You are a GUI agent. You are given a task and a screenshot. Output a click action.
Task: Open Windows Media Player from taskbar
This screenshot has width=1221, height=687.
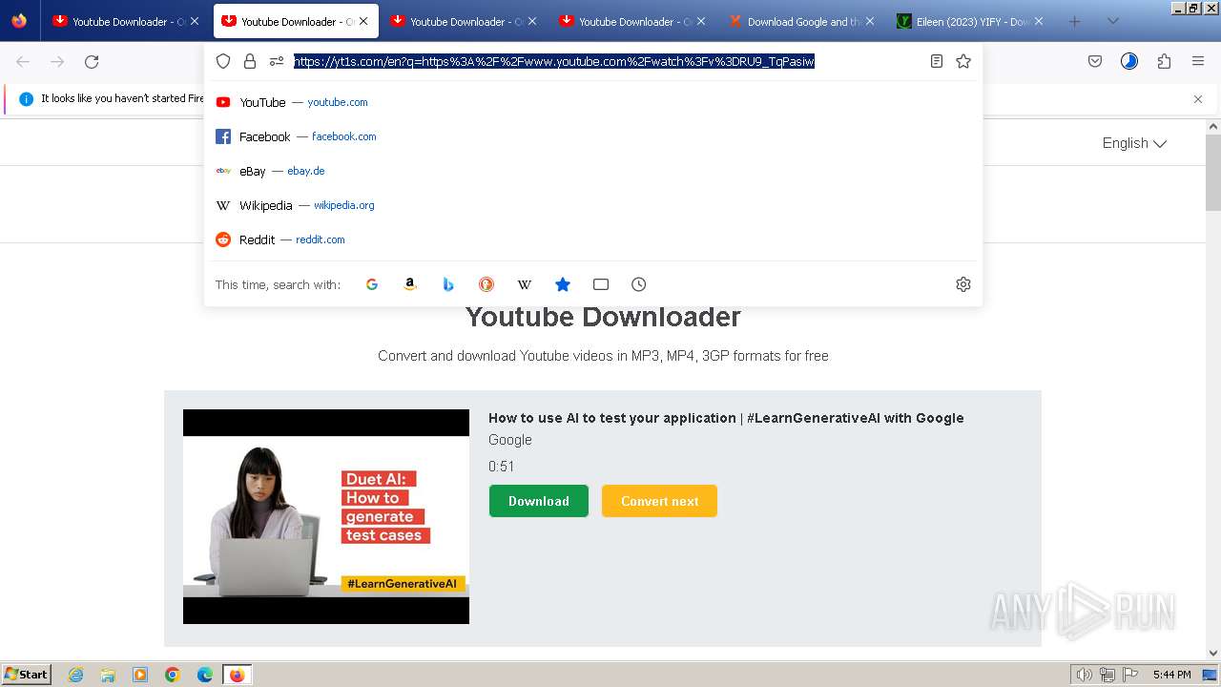pyautogui.click(x=140, y=675)
